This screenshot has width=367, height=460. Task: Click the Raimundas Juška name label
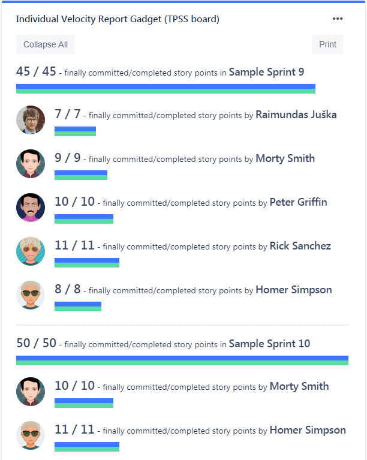click(296, 115)
